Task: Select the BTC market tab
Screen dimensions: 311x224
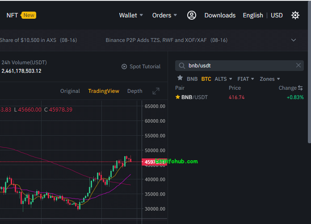Action: pos(206,79)
